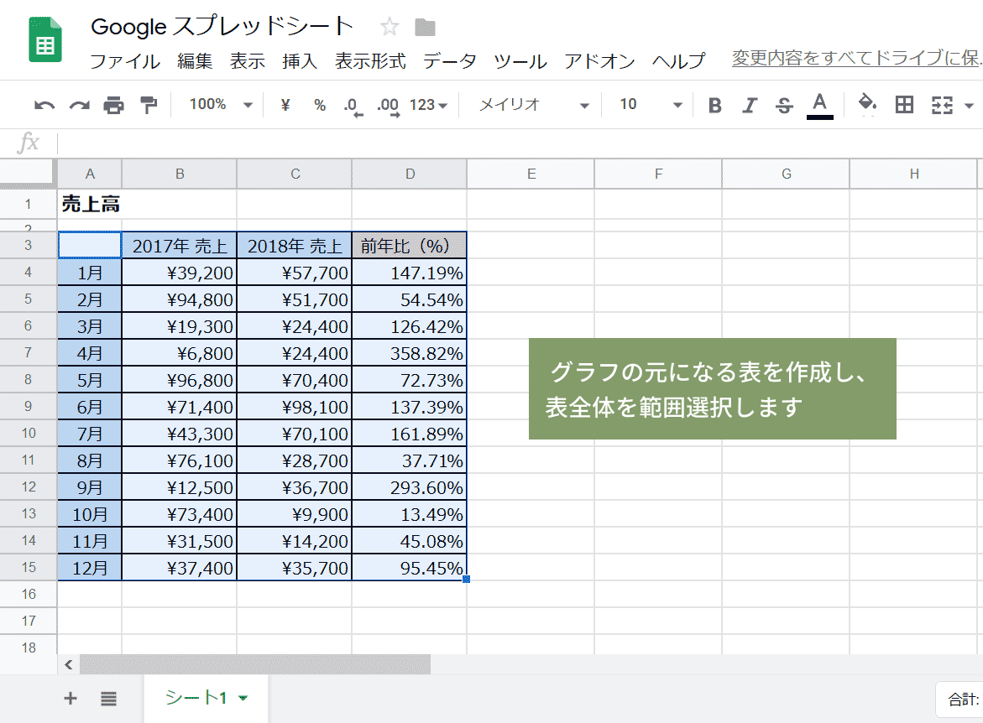
Task: Open the 挿入 menu
Action: pyautogui.click(x=300, y=61)
